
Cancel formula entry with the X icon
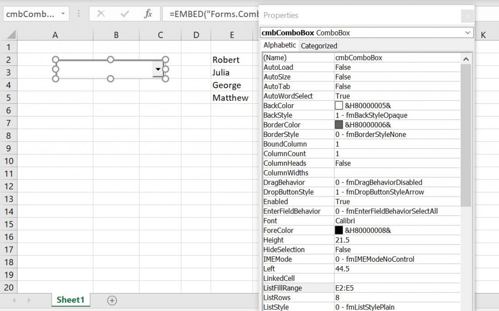[x=102, y=14]
